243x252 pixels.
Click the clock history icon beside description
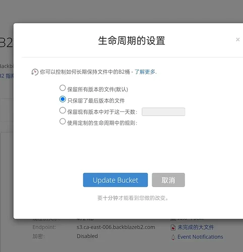pos(35,72)
